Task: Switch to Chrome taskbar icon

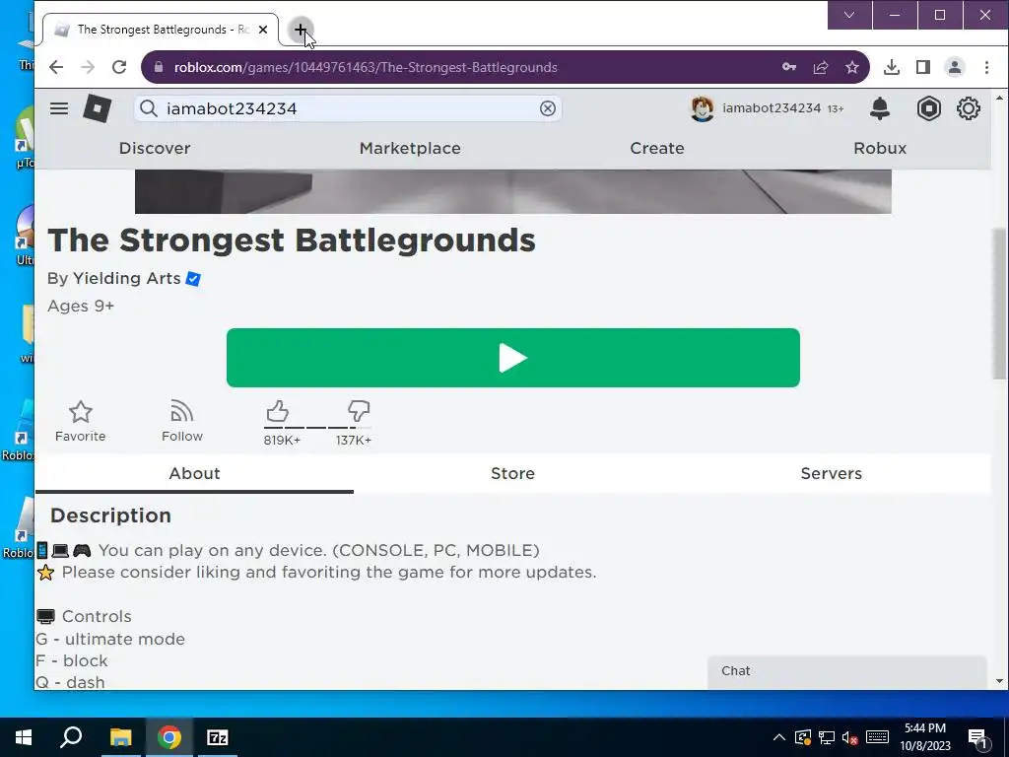Action: pos(169,737)
